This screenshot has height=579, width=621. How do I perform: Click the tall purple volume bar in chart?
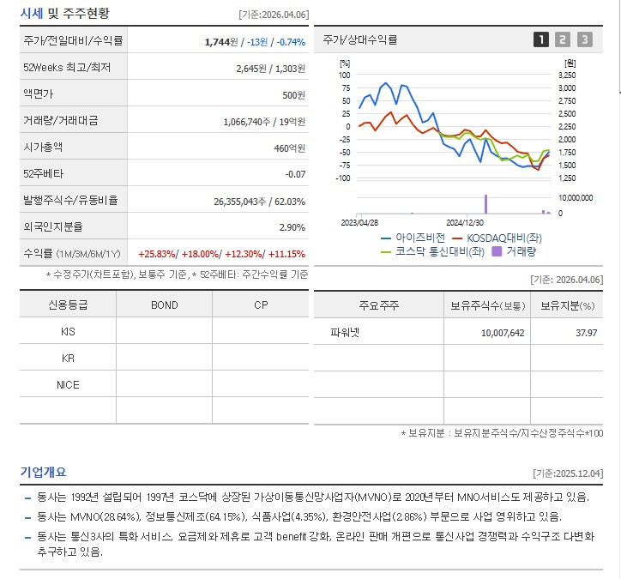486,204
